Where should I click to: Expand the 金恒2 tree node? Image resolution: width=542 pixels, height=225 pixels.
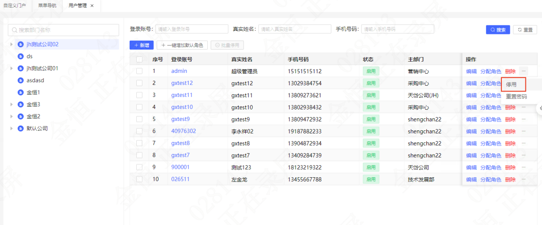click(11, 117)
